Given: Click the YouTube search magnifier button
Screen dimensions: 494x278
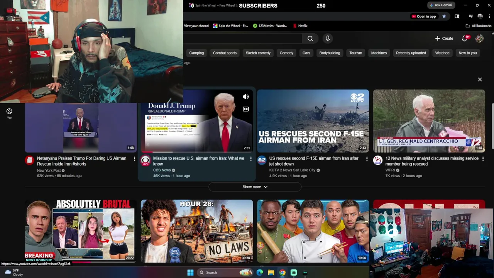Looking at the screenshot, I should tap(310, 38).
